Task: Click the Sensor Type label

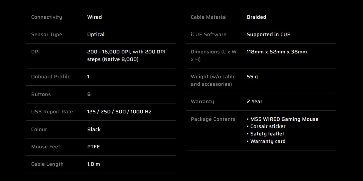Action: 47,35
